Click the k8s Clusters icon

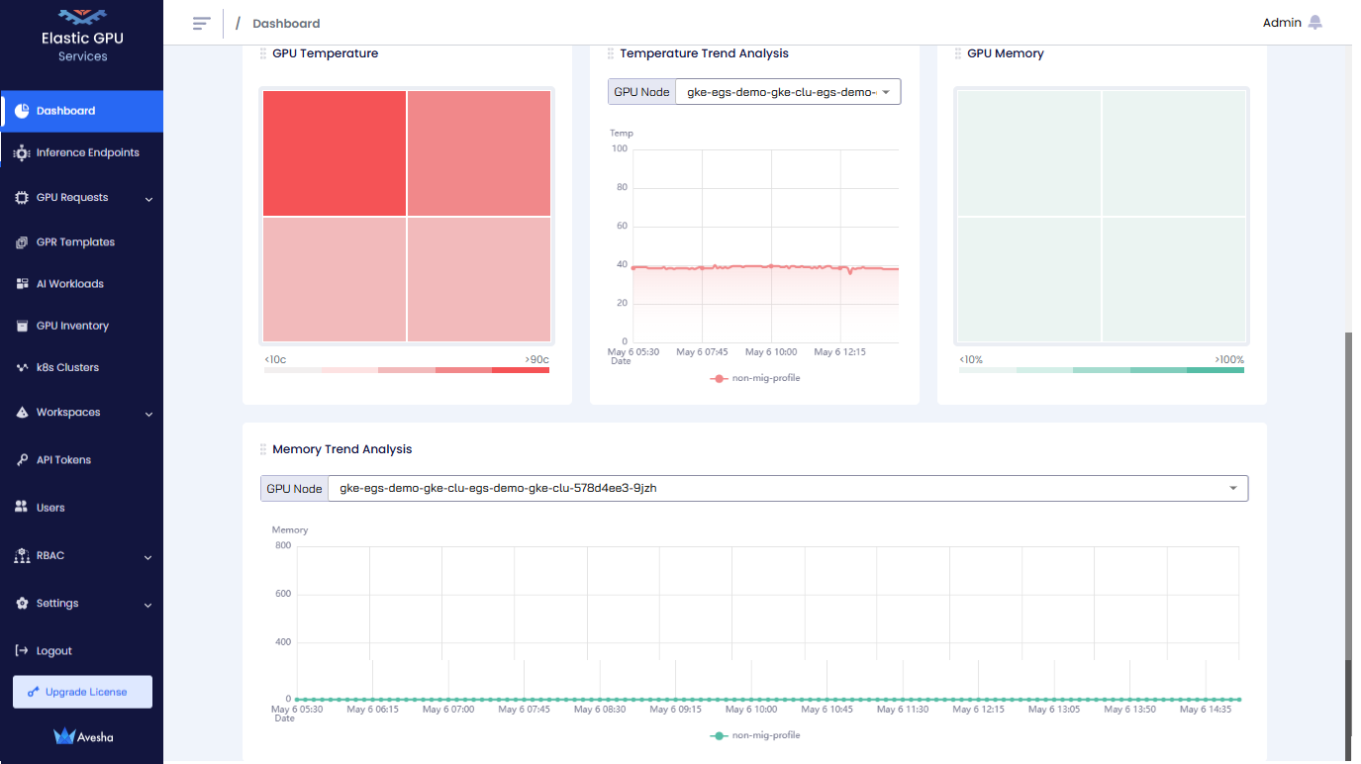(22, 367)
